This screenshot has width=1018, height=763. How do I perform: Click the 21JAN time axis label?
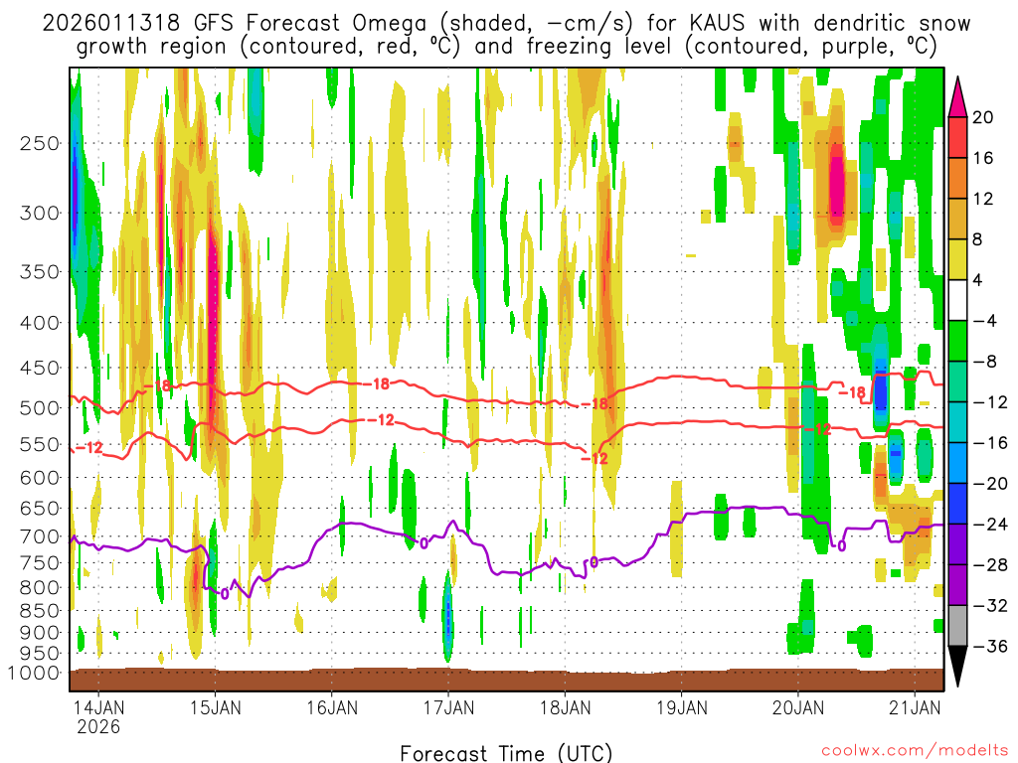click(x=915, y=707)
